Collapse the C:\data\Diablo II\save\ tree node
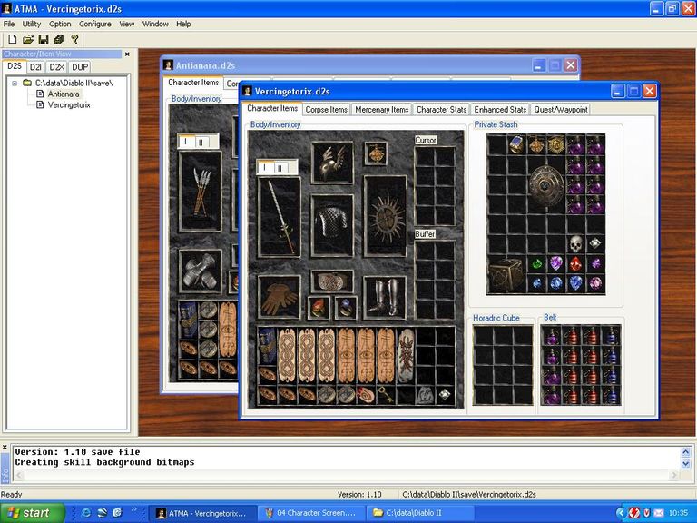Screen dimensions: 697x523 pyautogui.click(x=15, y=84)
